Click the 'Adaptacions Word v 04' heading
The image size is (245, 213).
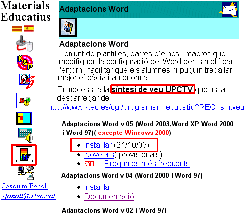pos(132,176)
